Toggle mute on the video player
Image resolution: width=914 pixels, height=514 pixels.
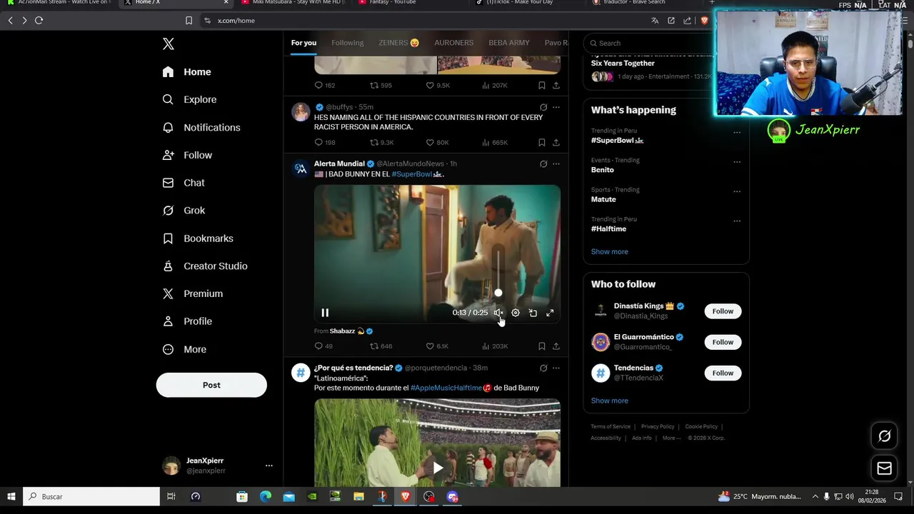pyautogui.click(x=498, y=313)
